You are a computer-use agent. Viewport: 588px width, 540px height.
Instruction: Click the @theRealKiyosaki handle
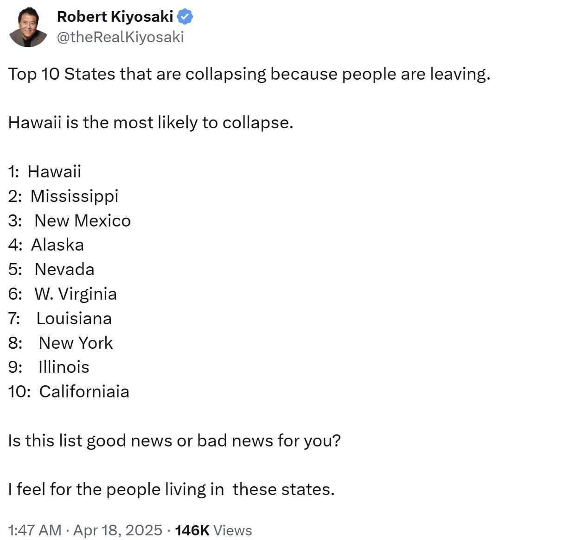pos(120,37)
